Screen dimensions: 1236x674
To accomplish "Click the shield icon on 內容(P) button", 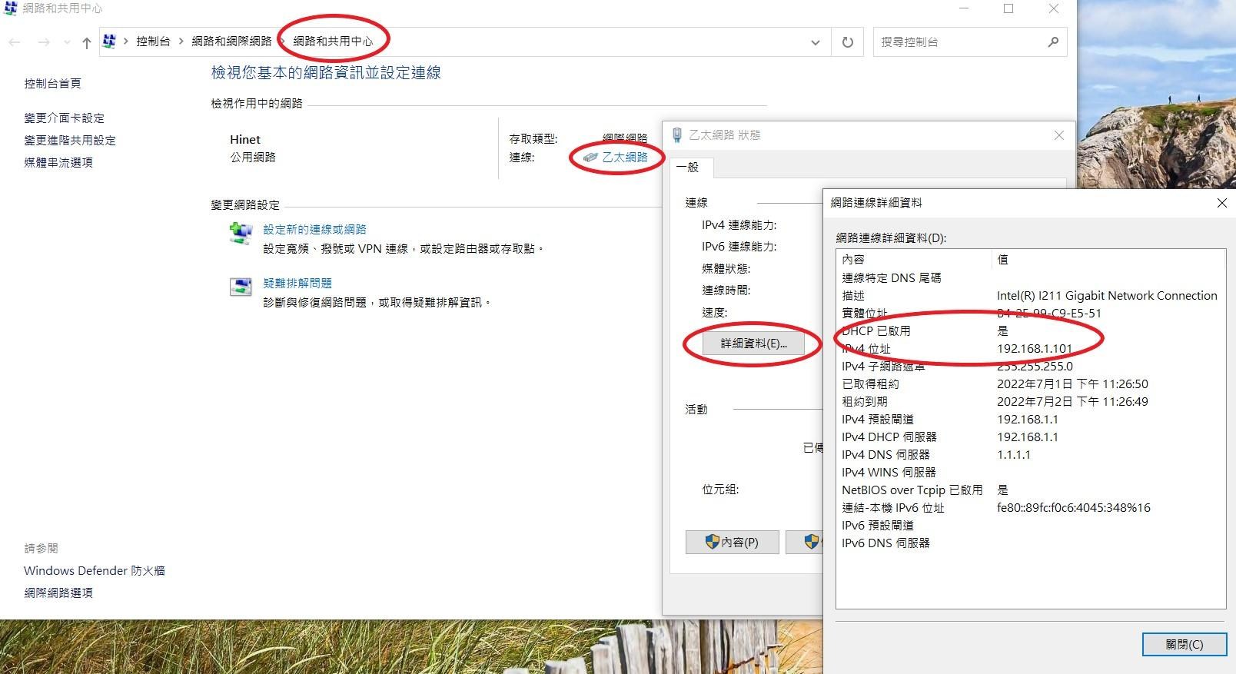I will click(713, 542).
